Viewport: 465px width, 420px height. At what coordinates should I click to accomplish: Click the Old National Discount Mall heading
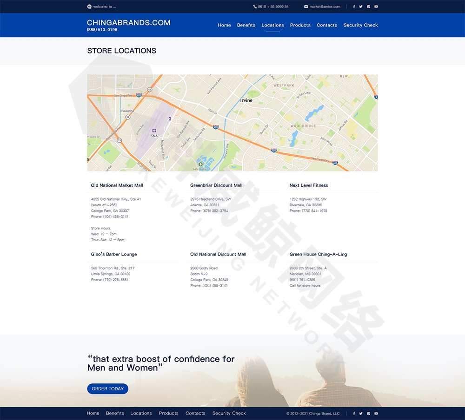(218, 254)
